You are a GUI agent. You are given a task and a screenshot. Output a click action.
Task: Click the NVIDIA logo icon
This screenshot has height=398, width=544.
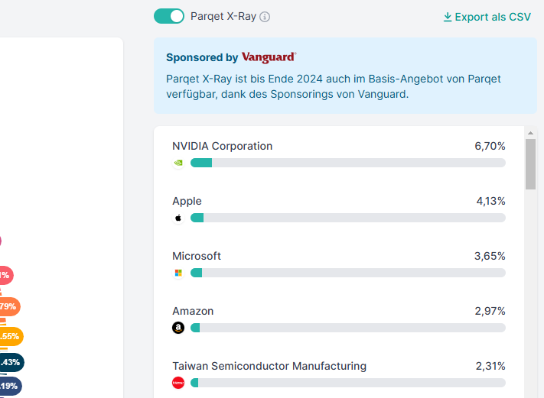point(178,163)
